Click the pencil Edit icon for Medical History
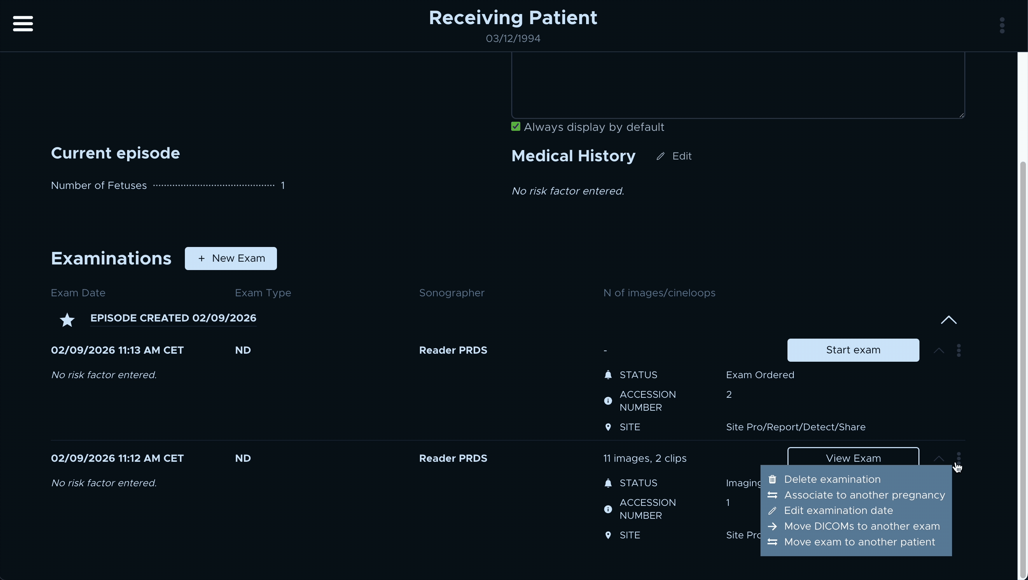 pos(660,156)
